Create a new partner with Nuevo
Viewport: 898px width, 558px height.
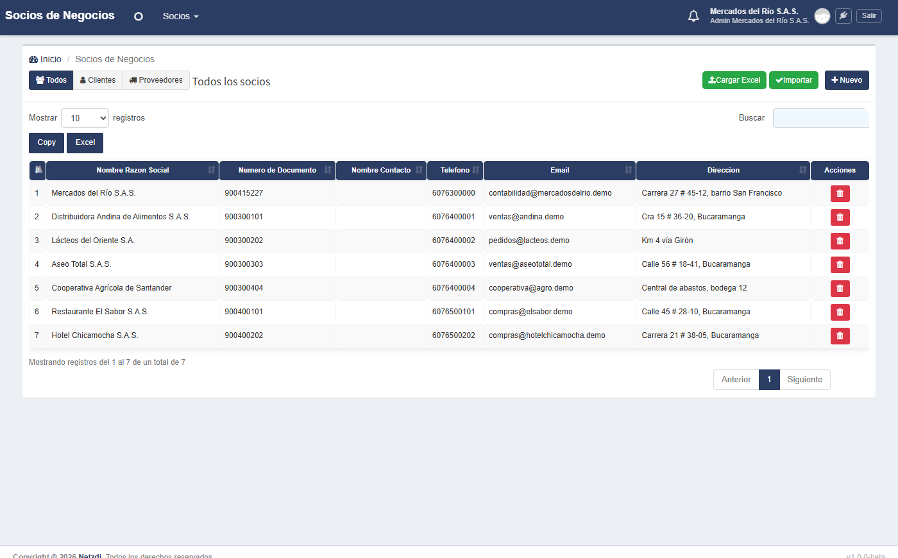pos(847,80)
